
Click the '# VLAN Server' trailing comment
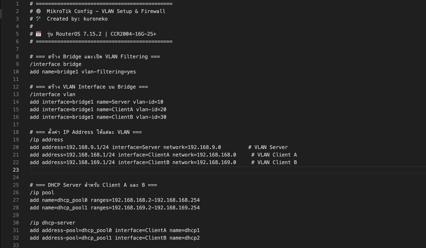268,147
